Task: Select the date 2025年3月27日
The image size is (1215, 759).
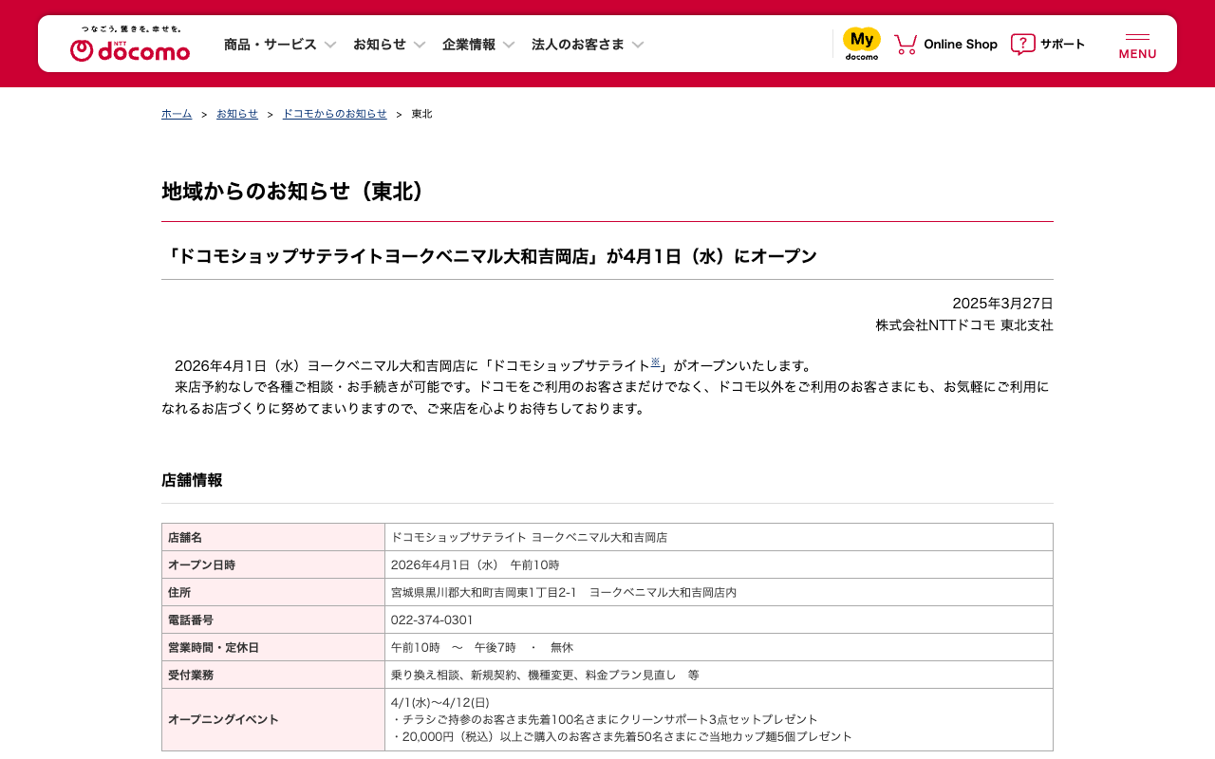Action: pos(1003,304)
